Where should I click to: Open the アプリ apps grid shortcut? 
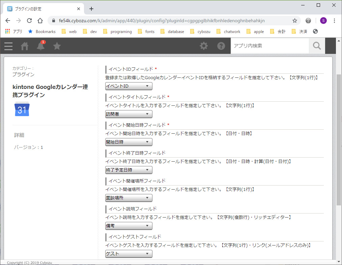pos(14,31)
